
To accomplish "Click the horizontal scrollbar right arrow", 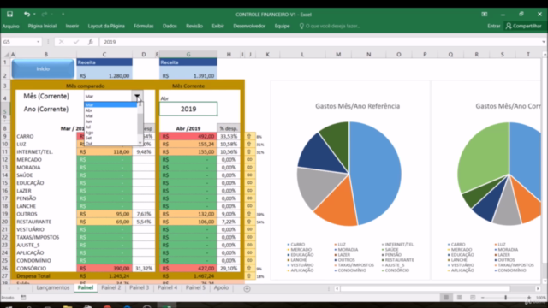I will tap(538, 289).
